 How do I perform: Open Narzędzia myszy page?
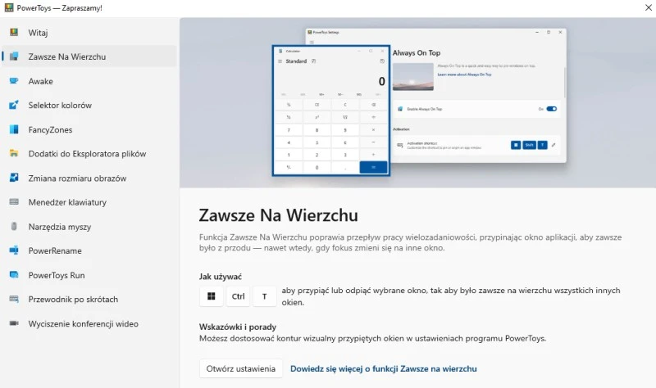point(89,227)
